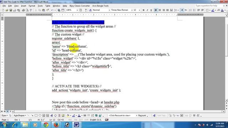
Task: Open Shadow Style on the Drawing toolbar
Action: (x=96, y=116)
